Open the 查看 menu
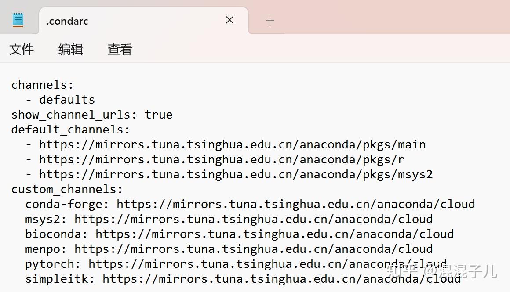The image size is (510, 292). coord(119,49)
